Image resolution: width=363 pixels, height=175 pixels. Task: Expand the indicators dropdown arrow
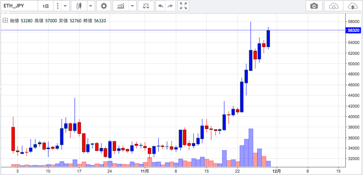132,6
